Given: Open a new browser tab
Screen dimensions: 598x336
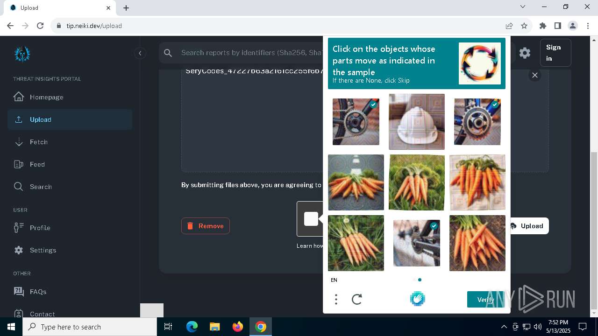Looking at the screenshot, I should (x=126, y=8).
